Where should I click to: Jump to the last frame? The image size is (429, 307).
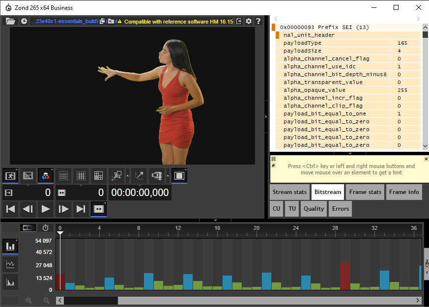pos(81,209)
